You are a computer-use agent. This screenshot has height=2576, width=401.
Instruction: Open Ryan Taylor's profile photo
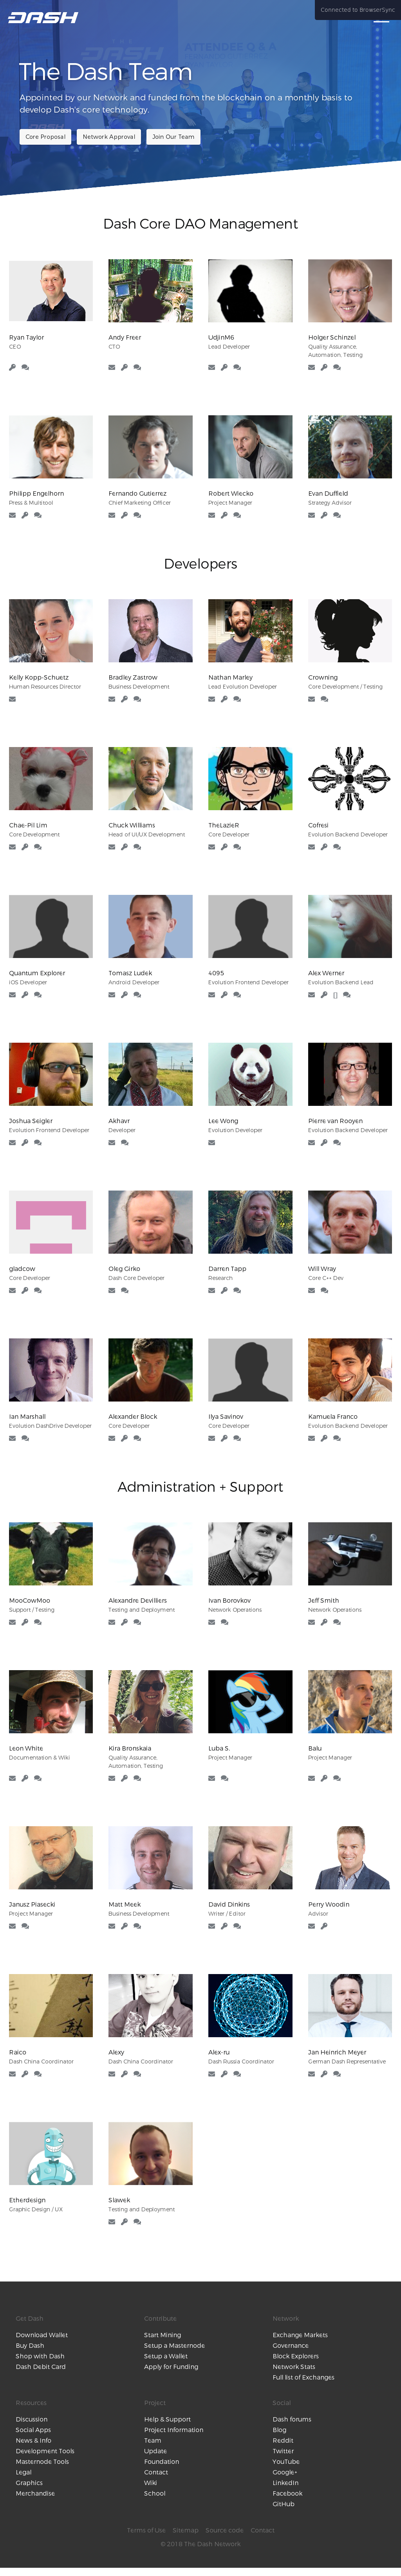coord(51,291)
